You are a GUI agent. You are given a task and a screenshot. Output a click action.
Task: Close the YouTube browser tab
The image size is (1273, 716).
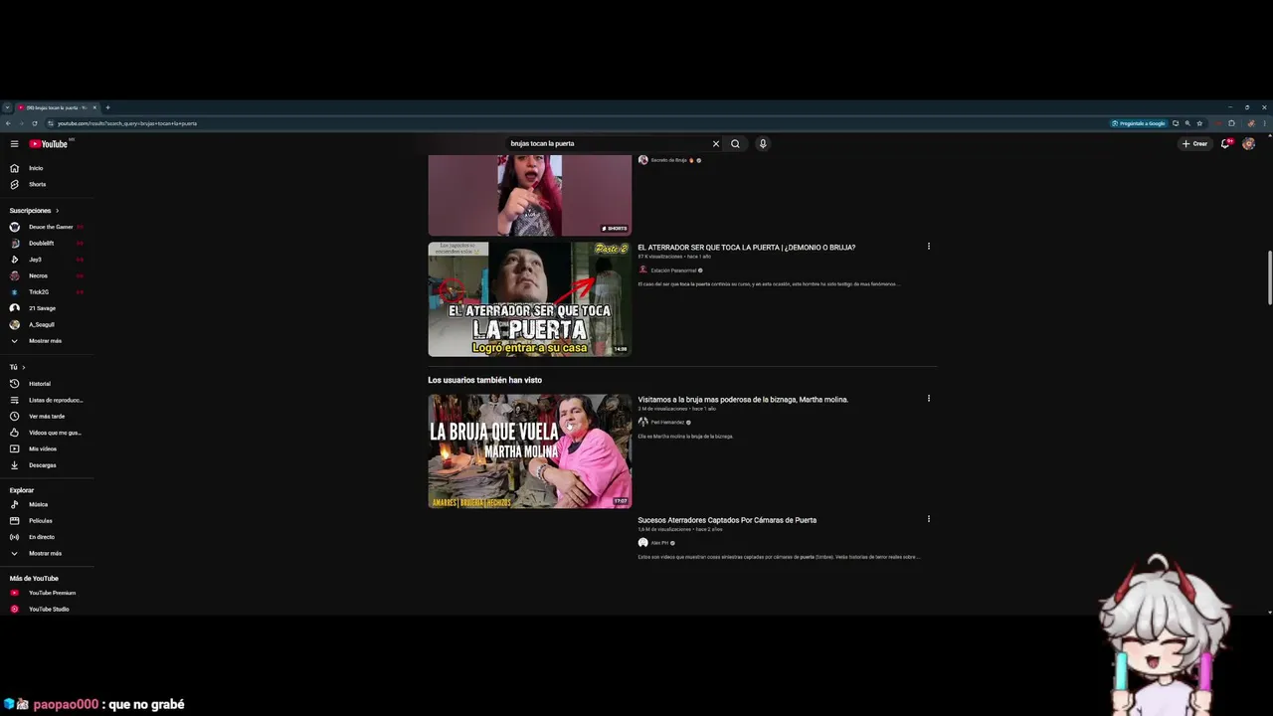92,107
